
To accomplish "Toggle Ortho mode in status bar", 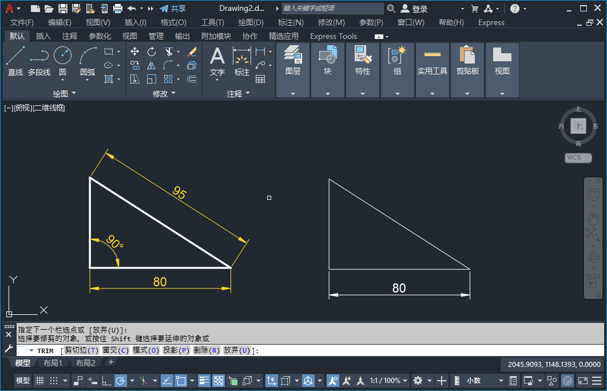I will [107, 381].
